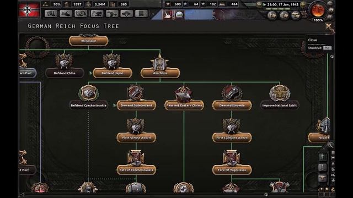Toggle the star map mode icon
The width and height of the screenshot is (353, 198).
click(x=333, y=180)
